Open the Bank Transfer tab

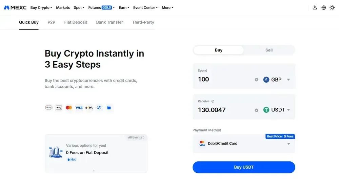109,22
